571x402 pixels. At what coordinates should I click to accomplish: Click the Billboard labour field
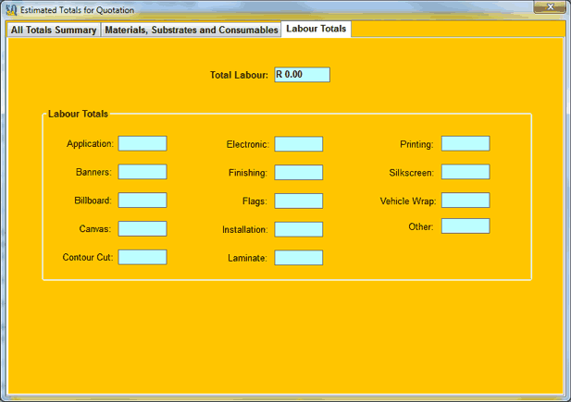coord(143,201)
